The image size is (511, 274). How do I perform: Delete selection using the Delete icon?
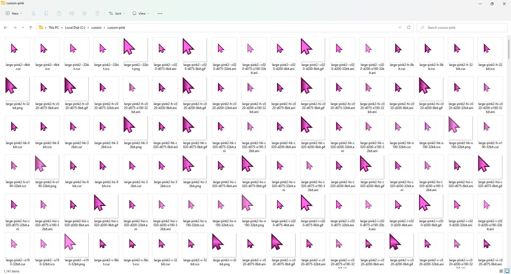pos(97,13)
